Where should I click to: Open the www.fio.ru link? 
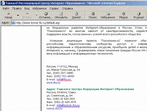click(53, 83)
